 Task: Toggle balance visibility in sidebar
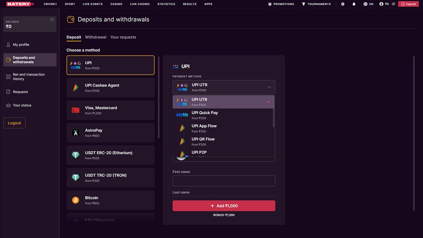point(52,20)
